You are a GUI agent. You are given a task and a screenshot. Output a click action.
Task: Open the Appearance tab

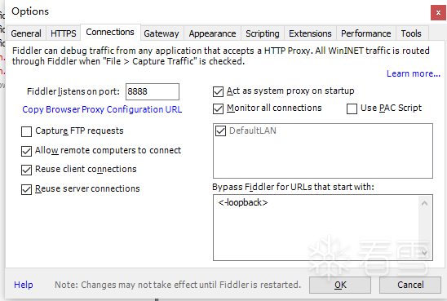point(212,33)
